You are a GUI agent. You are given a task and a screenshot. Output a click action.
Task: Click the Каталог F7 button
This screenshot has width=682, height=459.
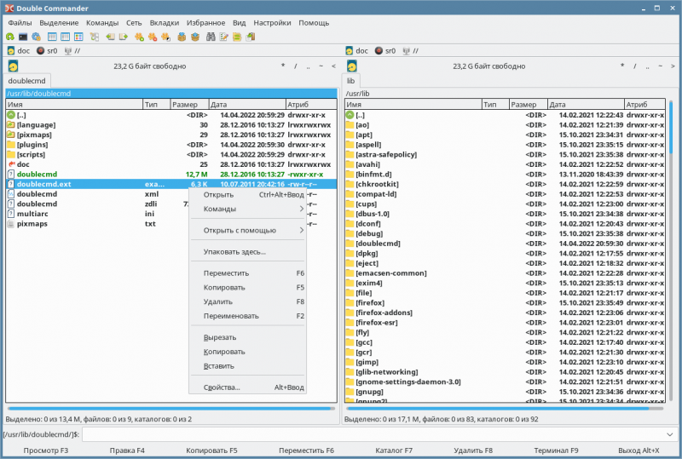coord(394,450)
